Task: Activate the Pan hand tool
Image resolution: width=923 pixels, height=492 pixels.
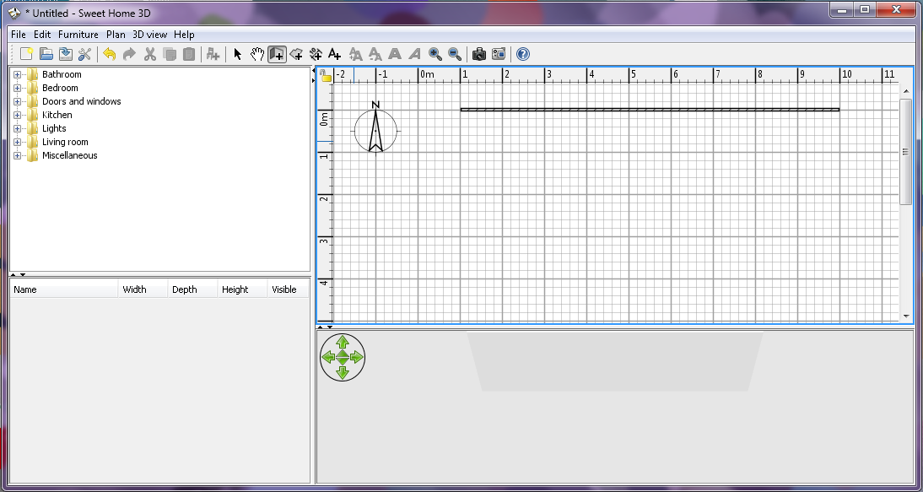Action: tap(257, 54)
